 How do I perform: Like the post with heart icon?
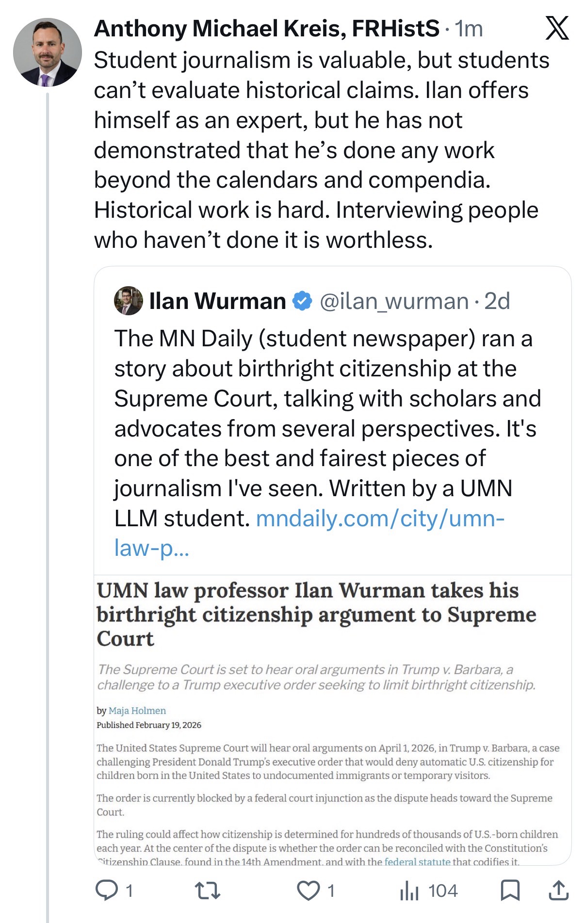click(309, 891)
